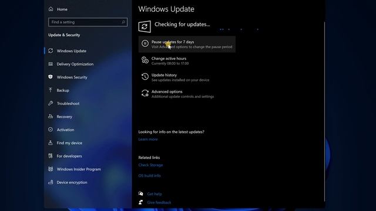376x211 pixels.
Task: Click the Windows Insider Program icon
Action: [51, 169]
